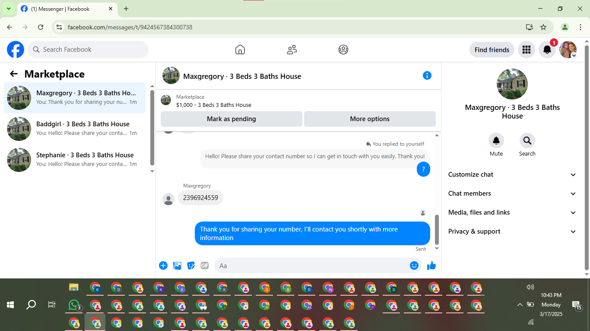Viewport: 590px width, 331px height.
Task: Expand the Privacy & support section
Action: tap(512, 231)
